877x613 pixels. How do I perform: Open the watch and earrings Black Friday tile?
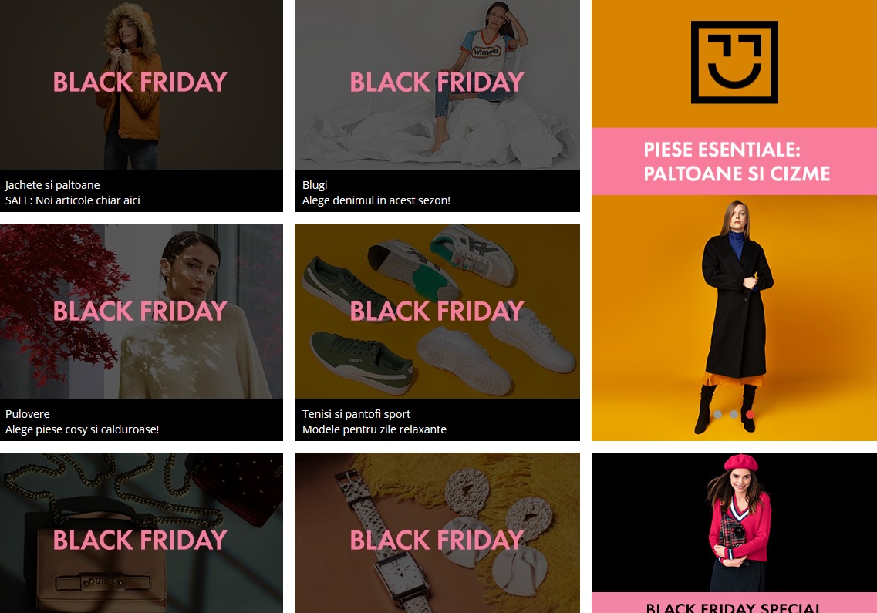click(x=437, y=533)
